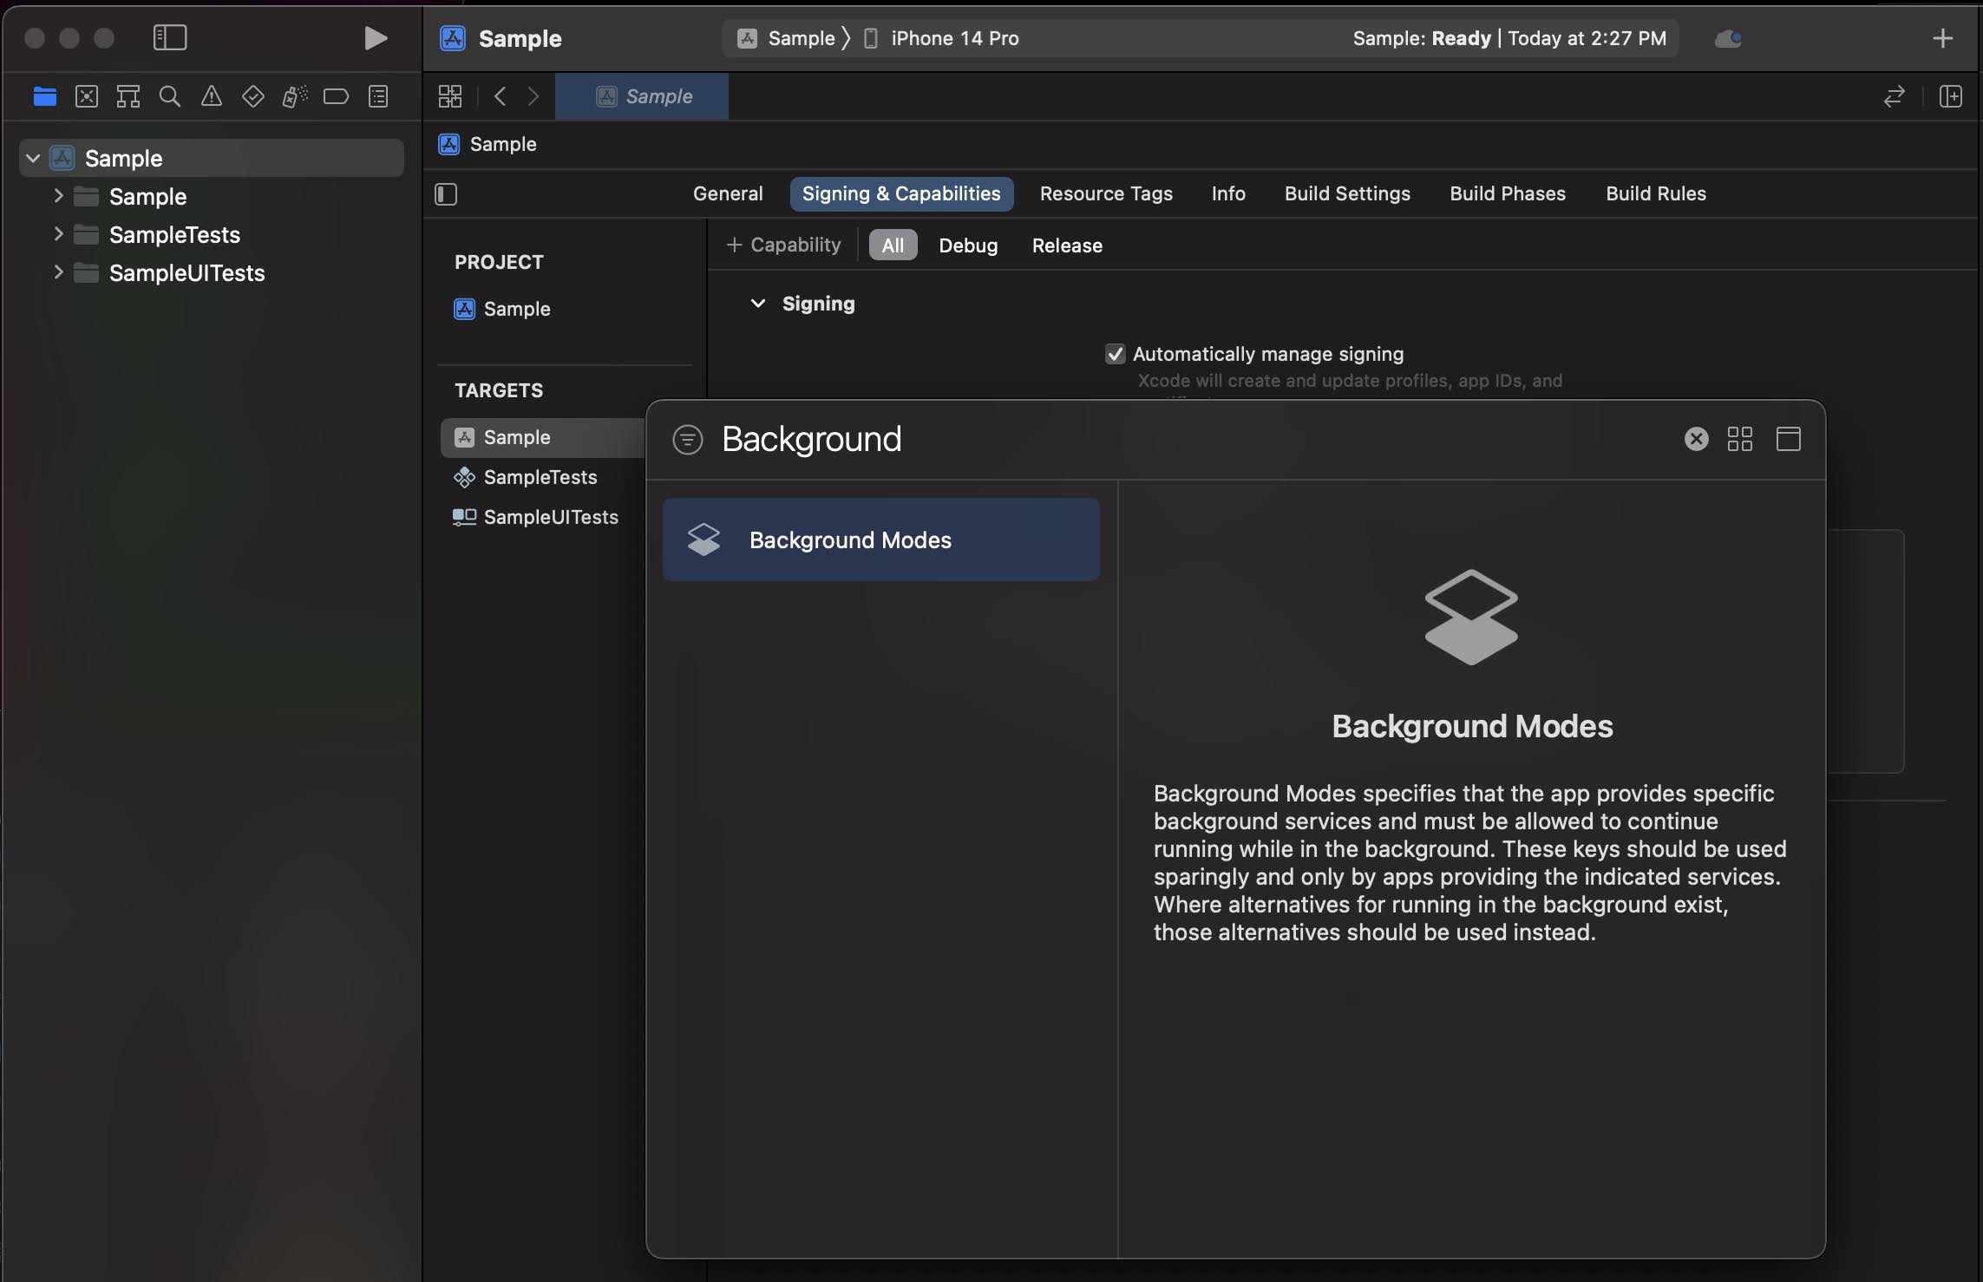Click the Add Capability button
This screenshot has width=1983, height=1282.
tap(783, 243)
